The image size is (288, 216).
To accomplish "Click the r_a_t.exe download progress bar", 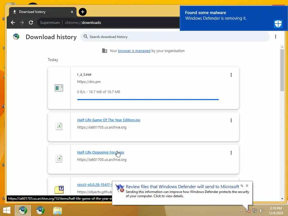I will (148, 100).
